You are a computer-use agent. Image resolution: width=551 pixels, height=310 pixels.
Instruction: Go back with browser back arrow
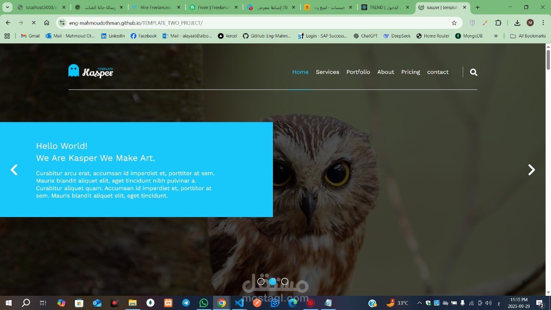click(x=8, y=23)
